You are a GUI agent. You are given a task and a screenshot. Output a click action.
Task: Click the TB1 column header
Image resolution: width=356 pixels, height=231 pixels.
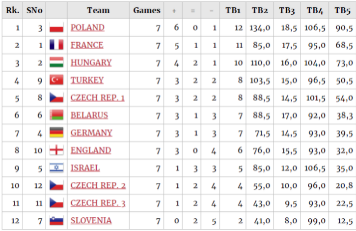click(x=233, y=10)
